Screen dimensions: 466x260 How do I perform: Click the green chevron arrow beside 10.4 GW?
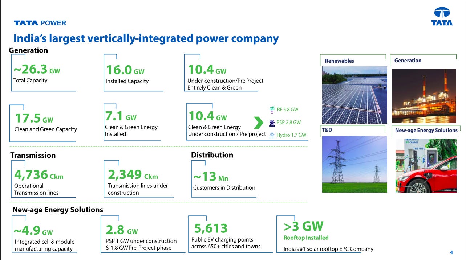tap(258, 123)
